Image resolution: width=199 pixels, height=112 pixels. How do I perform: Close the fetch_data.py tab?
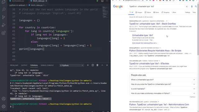tap(46, 1)
